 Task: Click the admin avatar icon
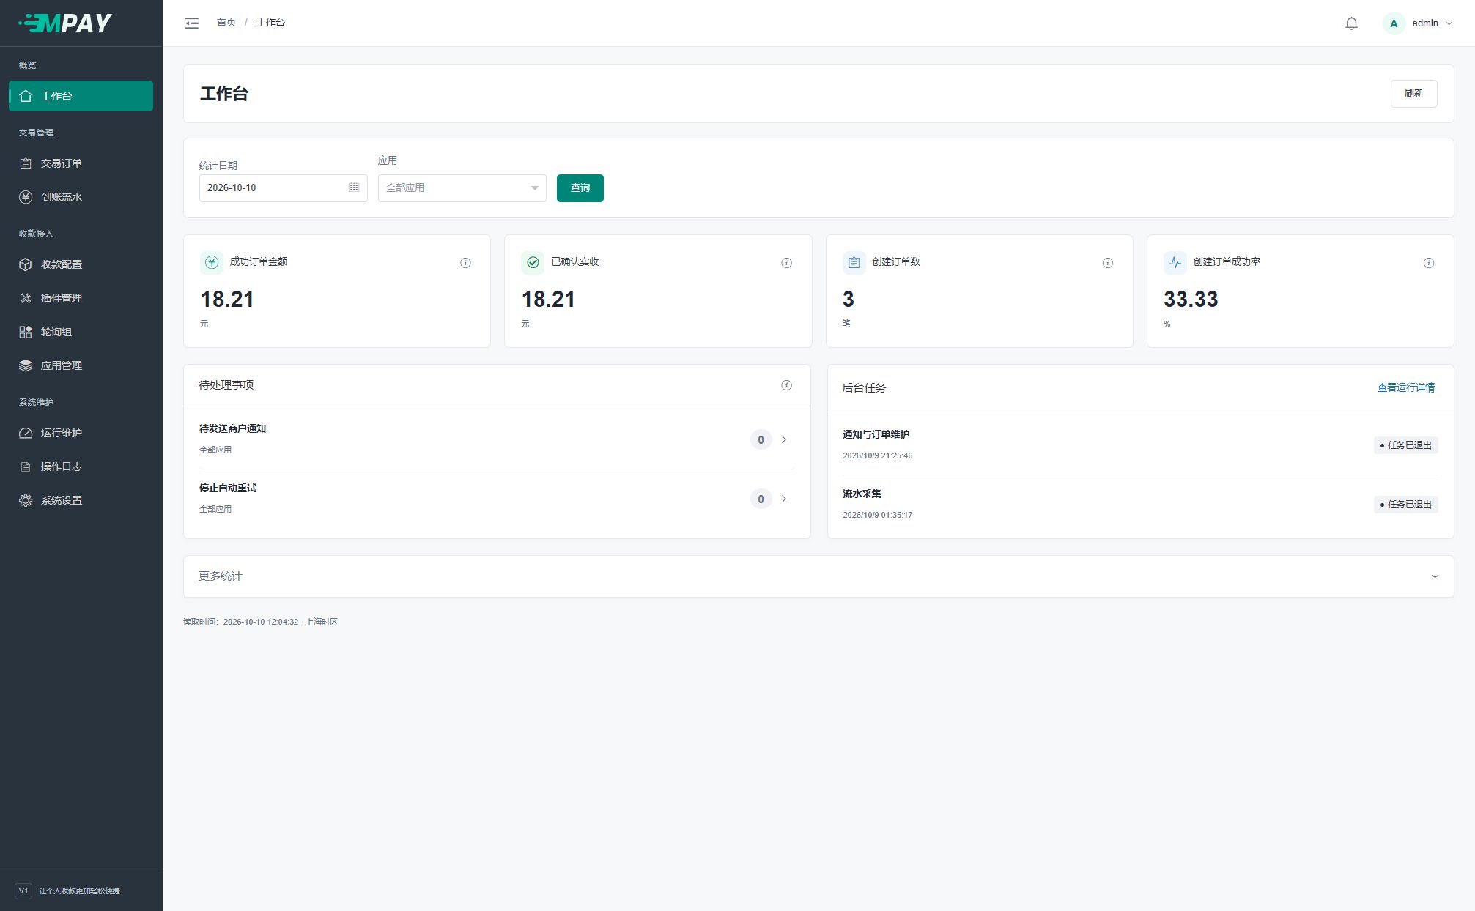pos(1394,23)
